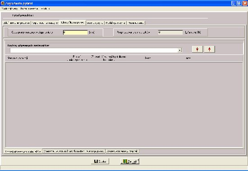Open the first menu in the menu bar
This screenshot has width=248, height=171.
pos(9,9)
